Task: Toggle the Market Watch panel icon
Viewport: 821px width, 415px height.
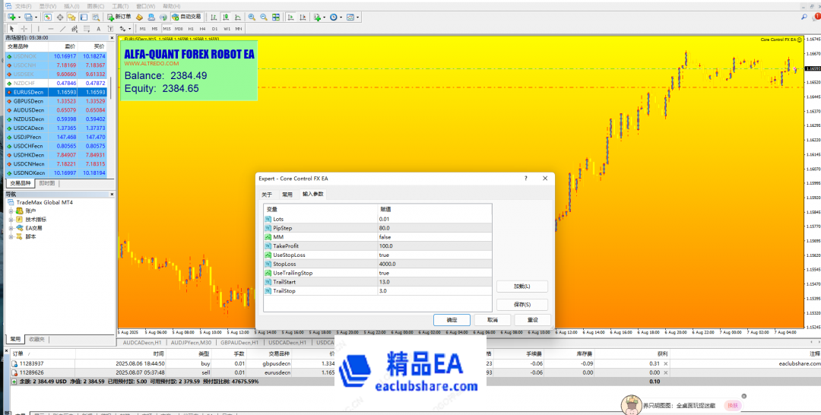Action: tap(48, 17)
